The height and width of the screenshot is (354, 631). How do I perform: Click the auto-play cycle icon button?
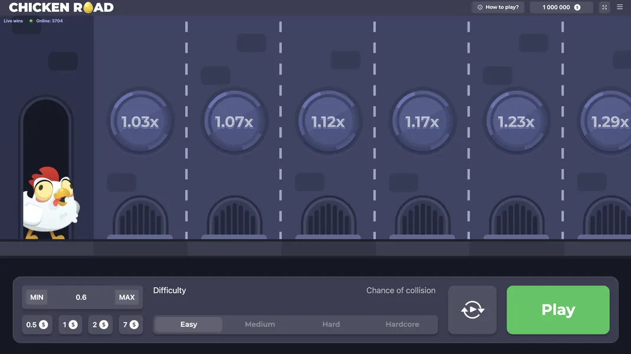pyautogui.click(x=472, y=310)
